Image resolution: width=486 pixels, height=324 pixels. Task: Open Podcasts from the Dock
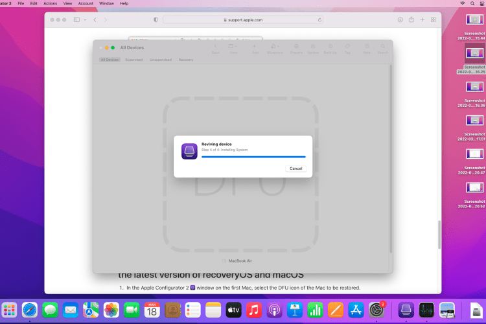(274, 310)
